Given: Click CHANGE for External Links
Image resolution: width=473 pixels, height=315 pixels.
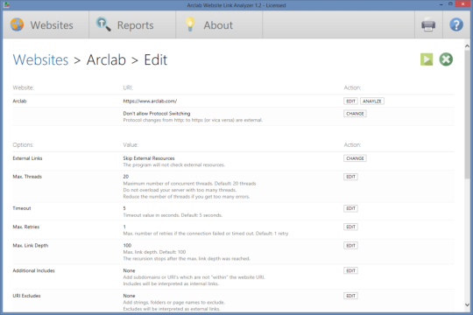Looking at the screenshot, I should (355, 158).
